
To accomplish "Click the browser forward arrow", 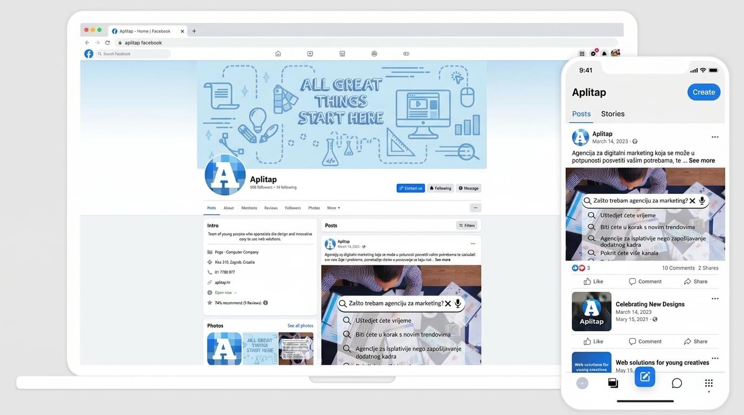I will point(97,43).
